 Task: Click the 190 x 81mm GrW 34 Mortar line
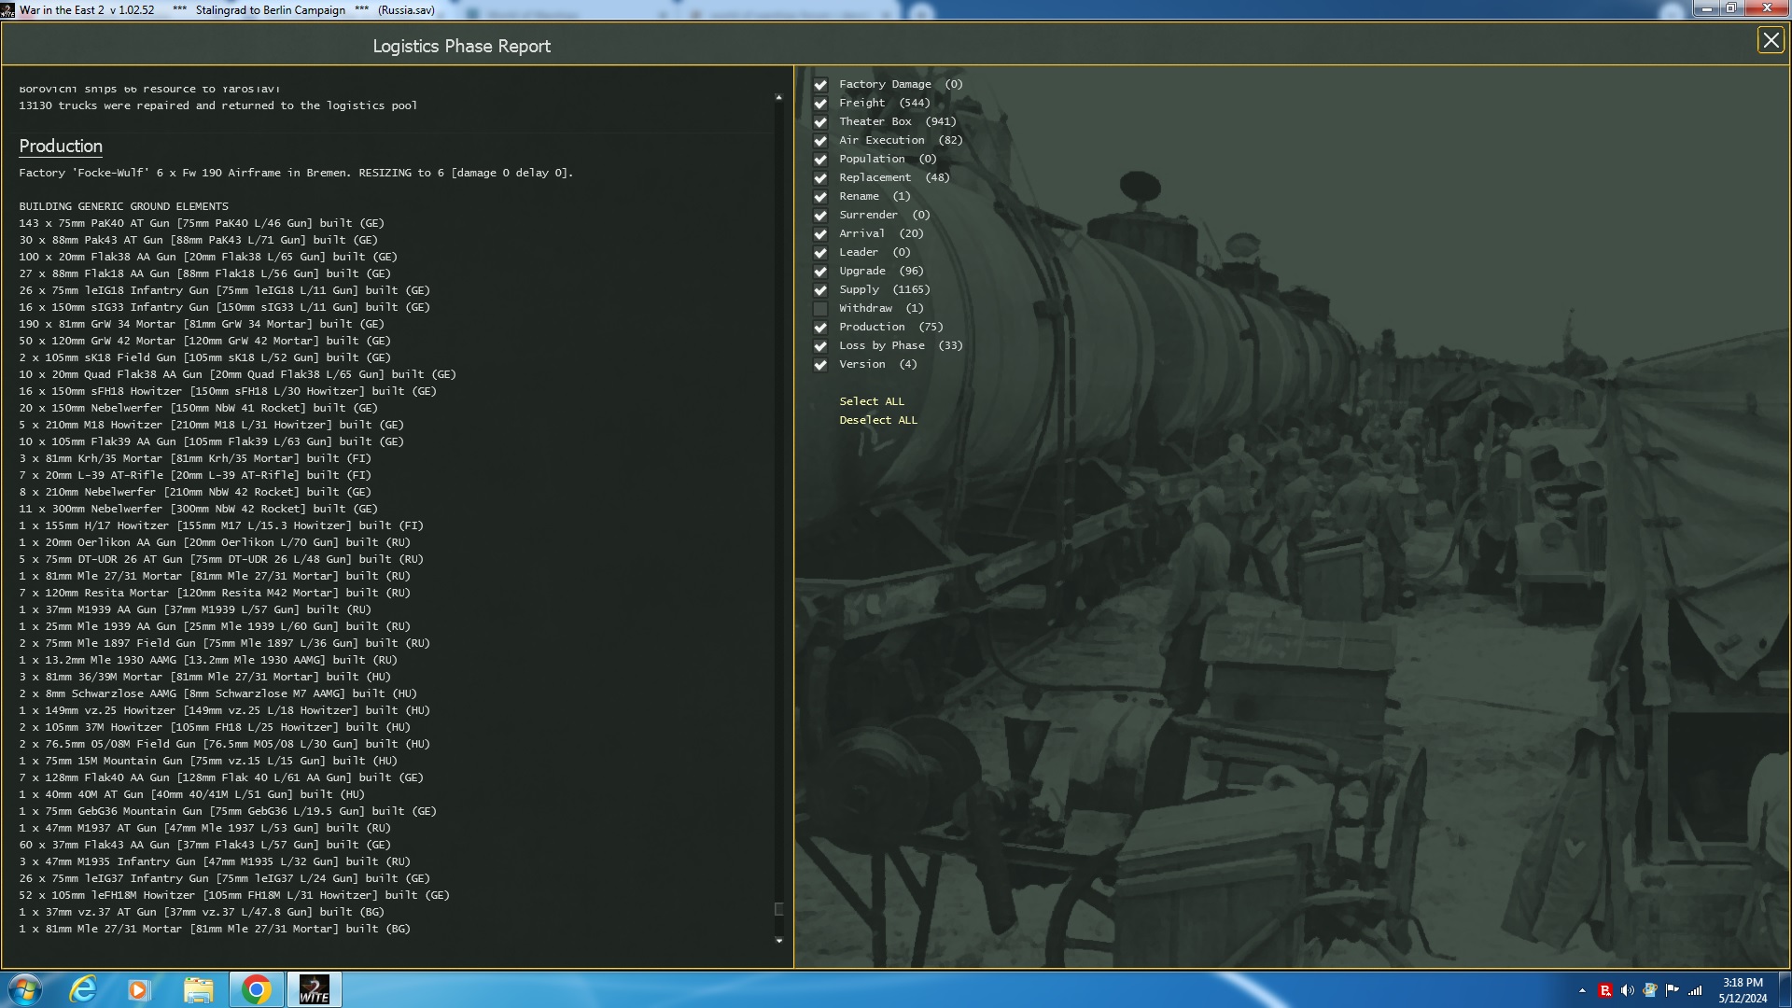[202, 324]
